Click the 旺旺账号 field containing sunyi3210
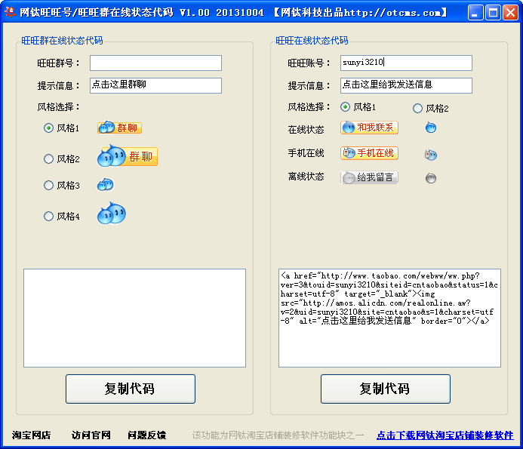Screen dimensions: 523x449 (406, 63)
